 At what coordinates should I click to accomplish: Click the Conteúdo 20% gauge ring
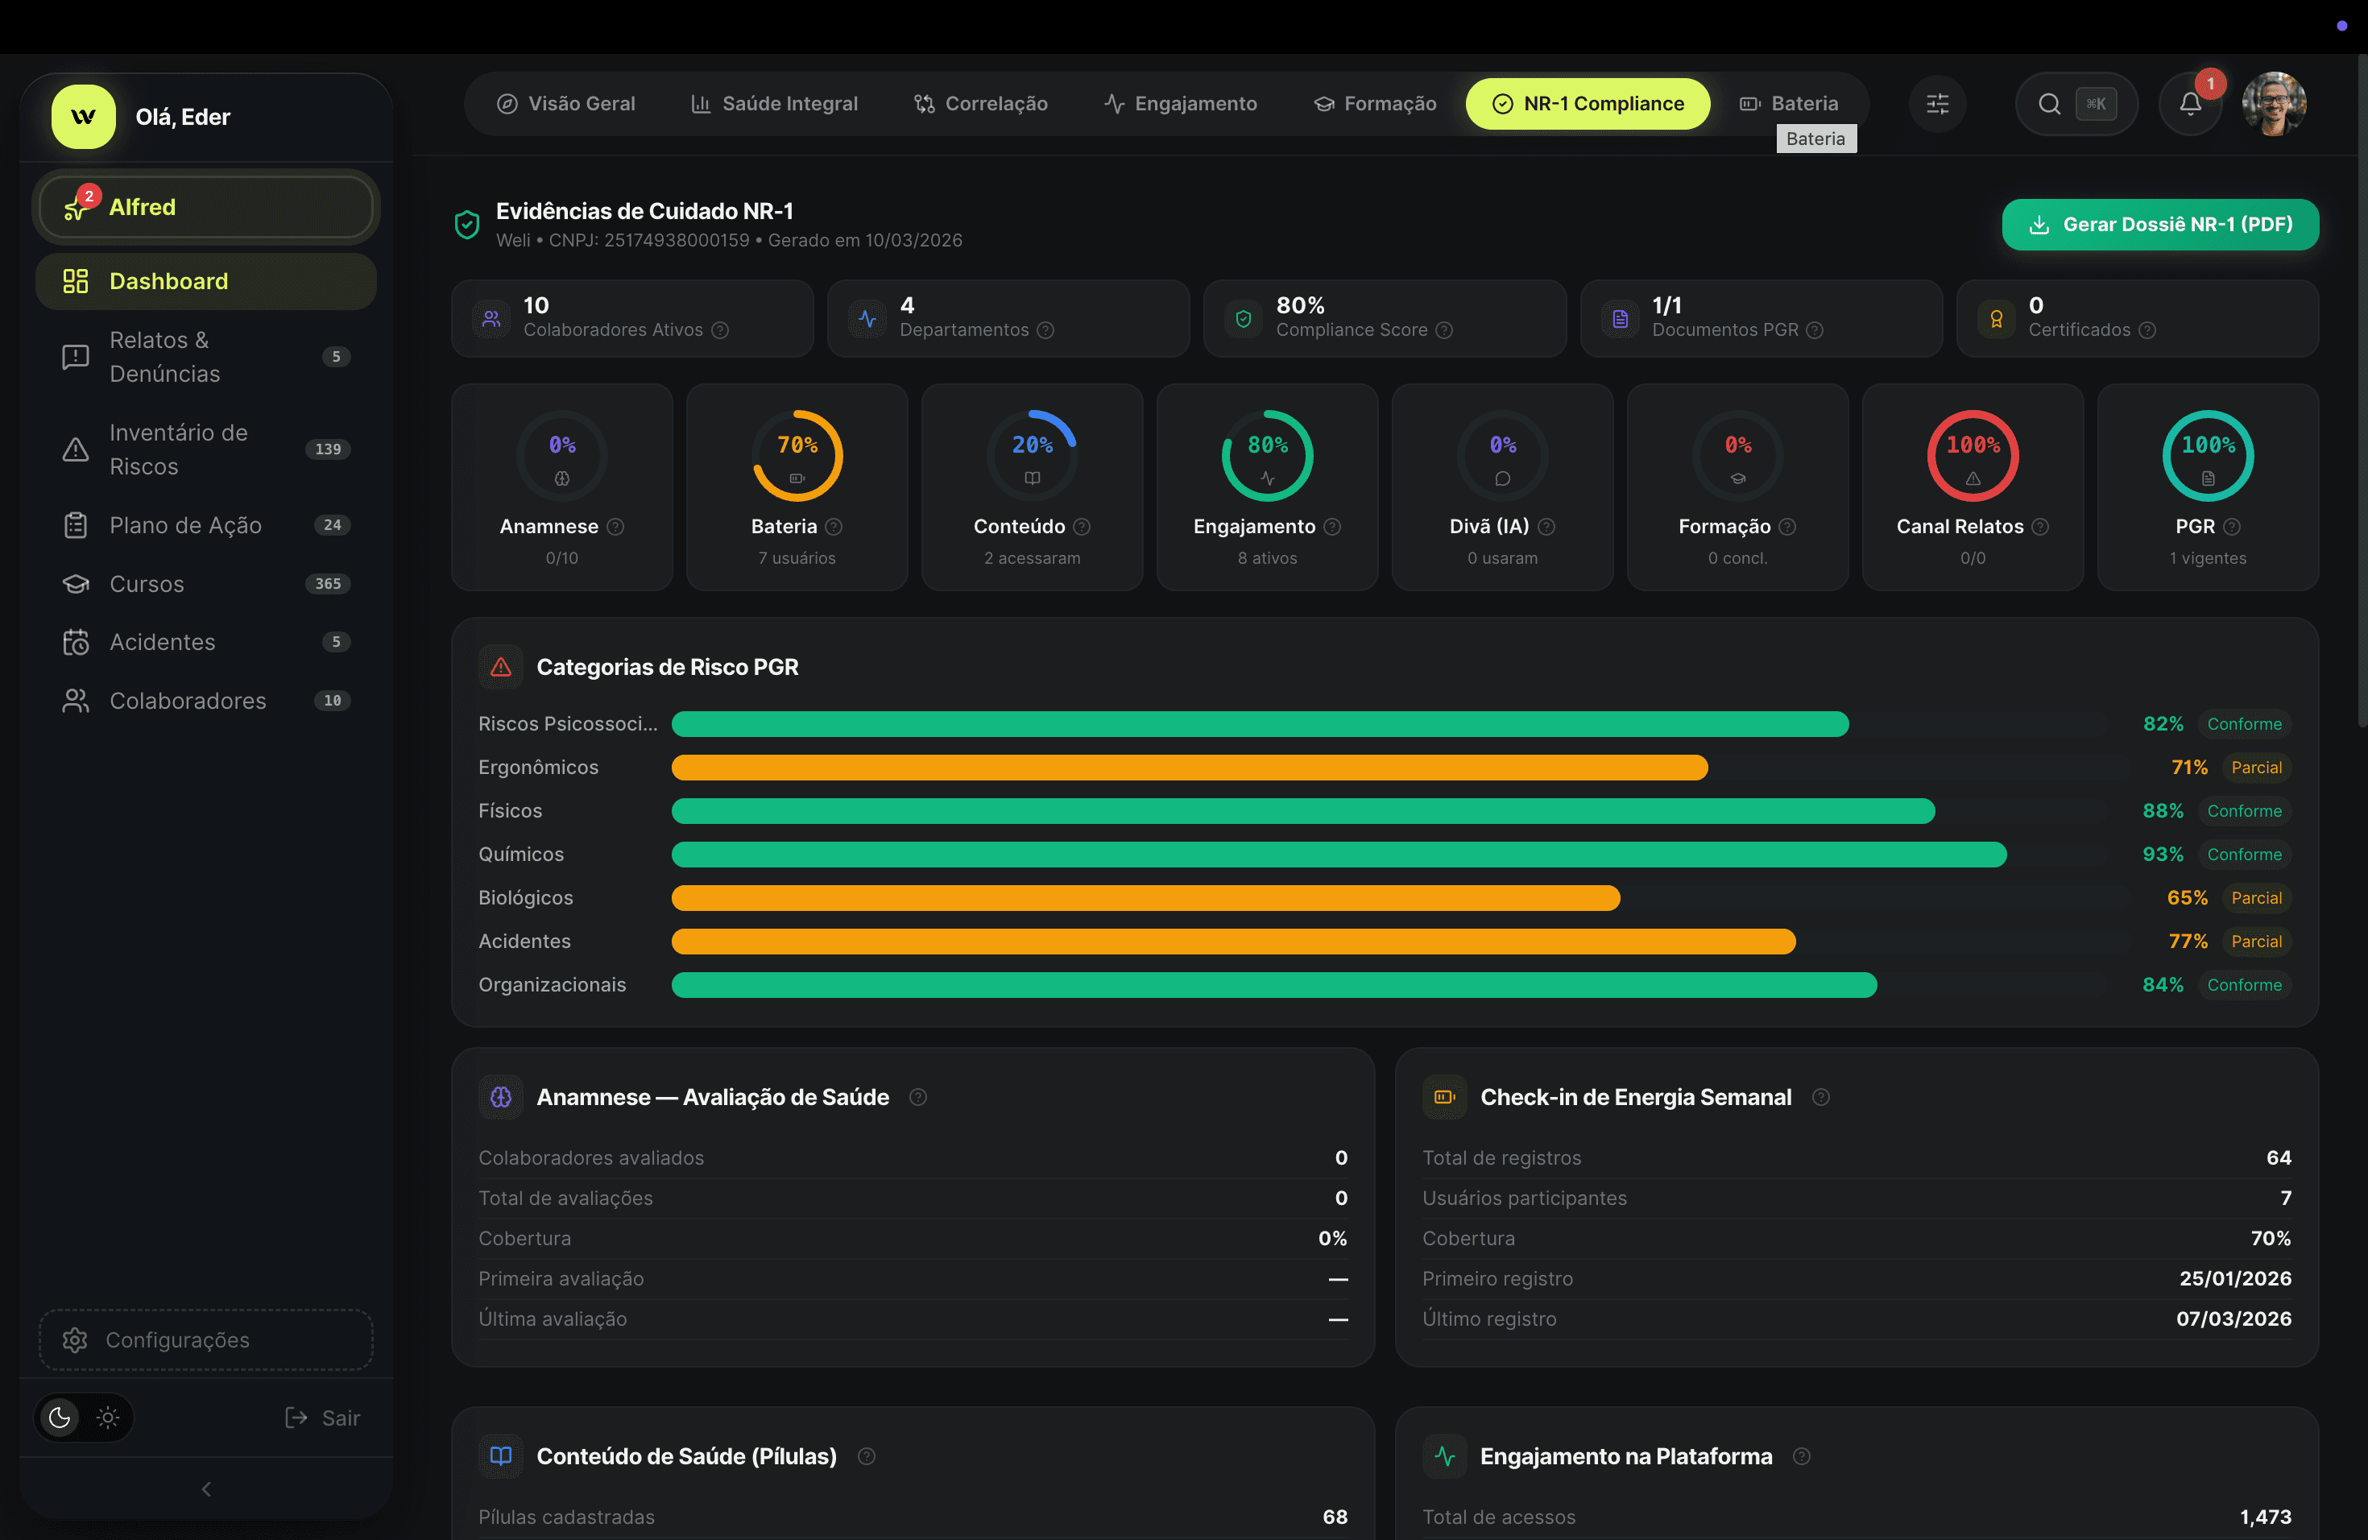[x=1032, y=456]
